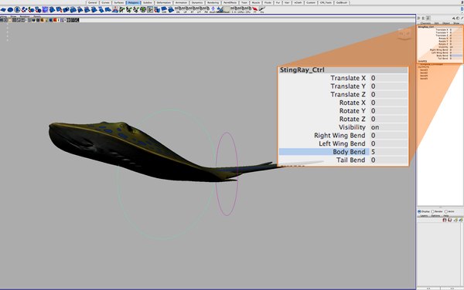Move selected layer up in Layer Editor
The width and height of the screenshot is (464, 290).
tap(445, 220)
